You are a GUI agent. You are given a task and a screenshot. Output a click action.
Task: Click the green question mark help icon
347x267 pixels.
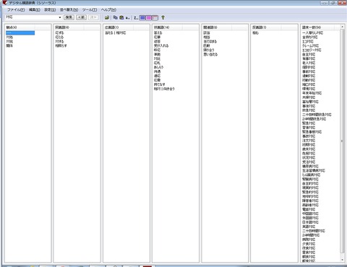pos(163,17)
